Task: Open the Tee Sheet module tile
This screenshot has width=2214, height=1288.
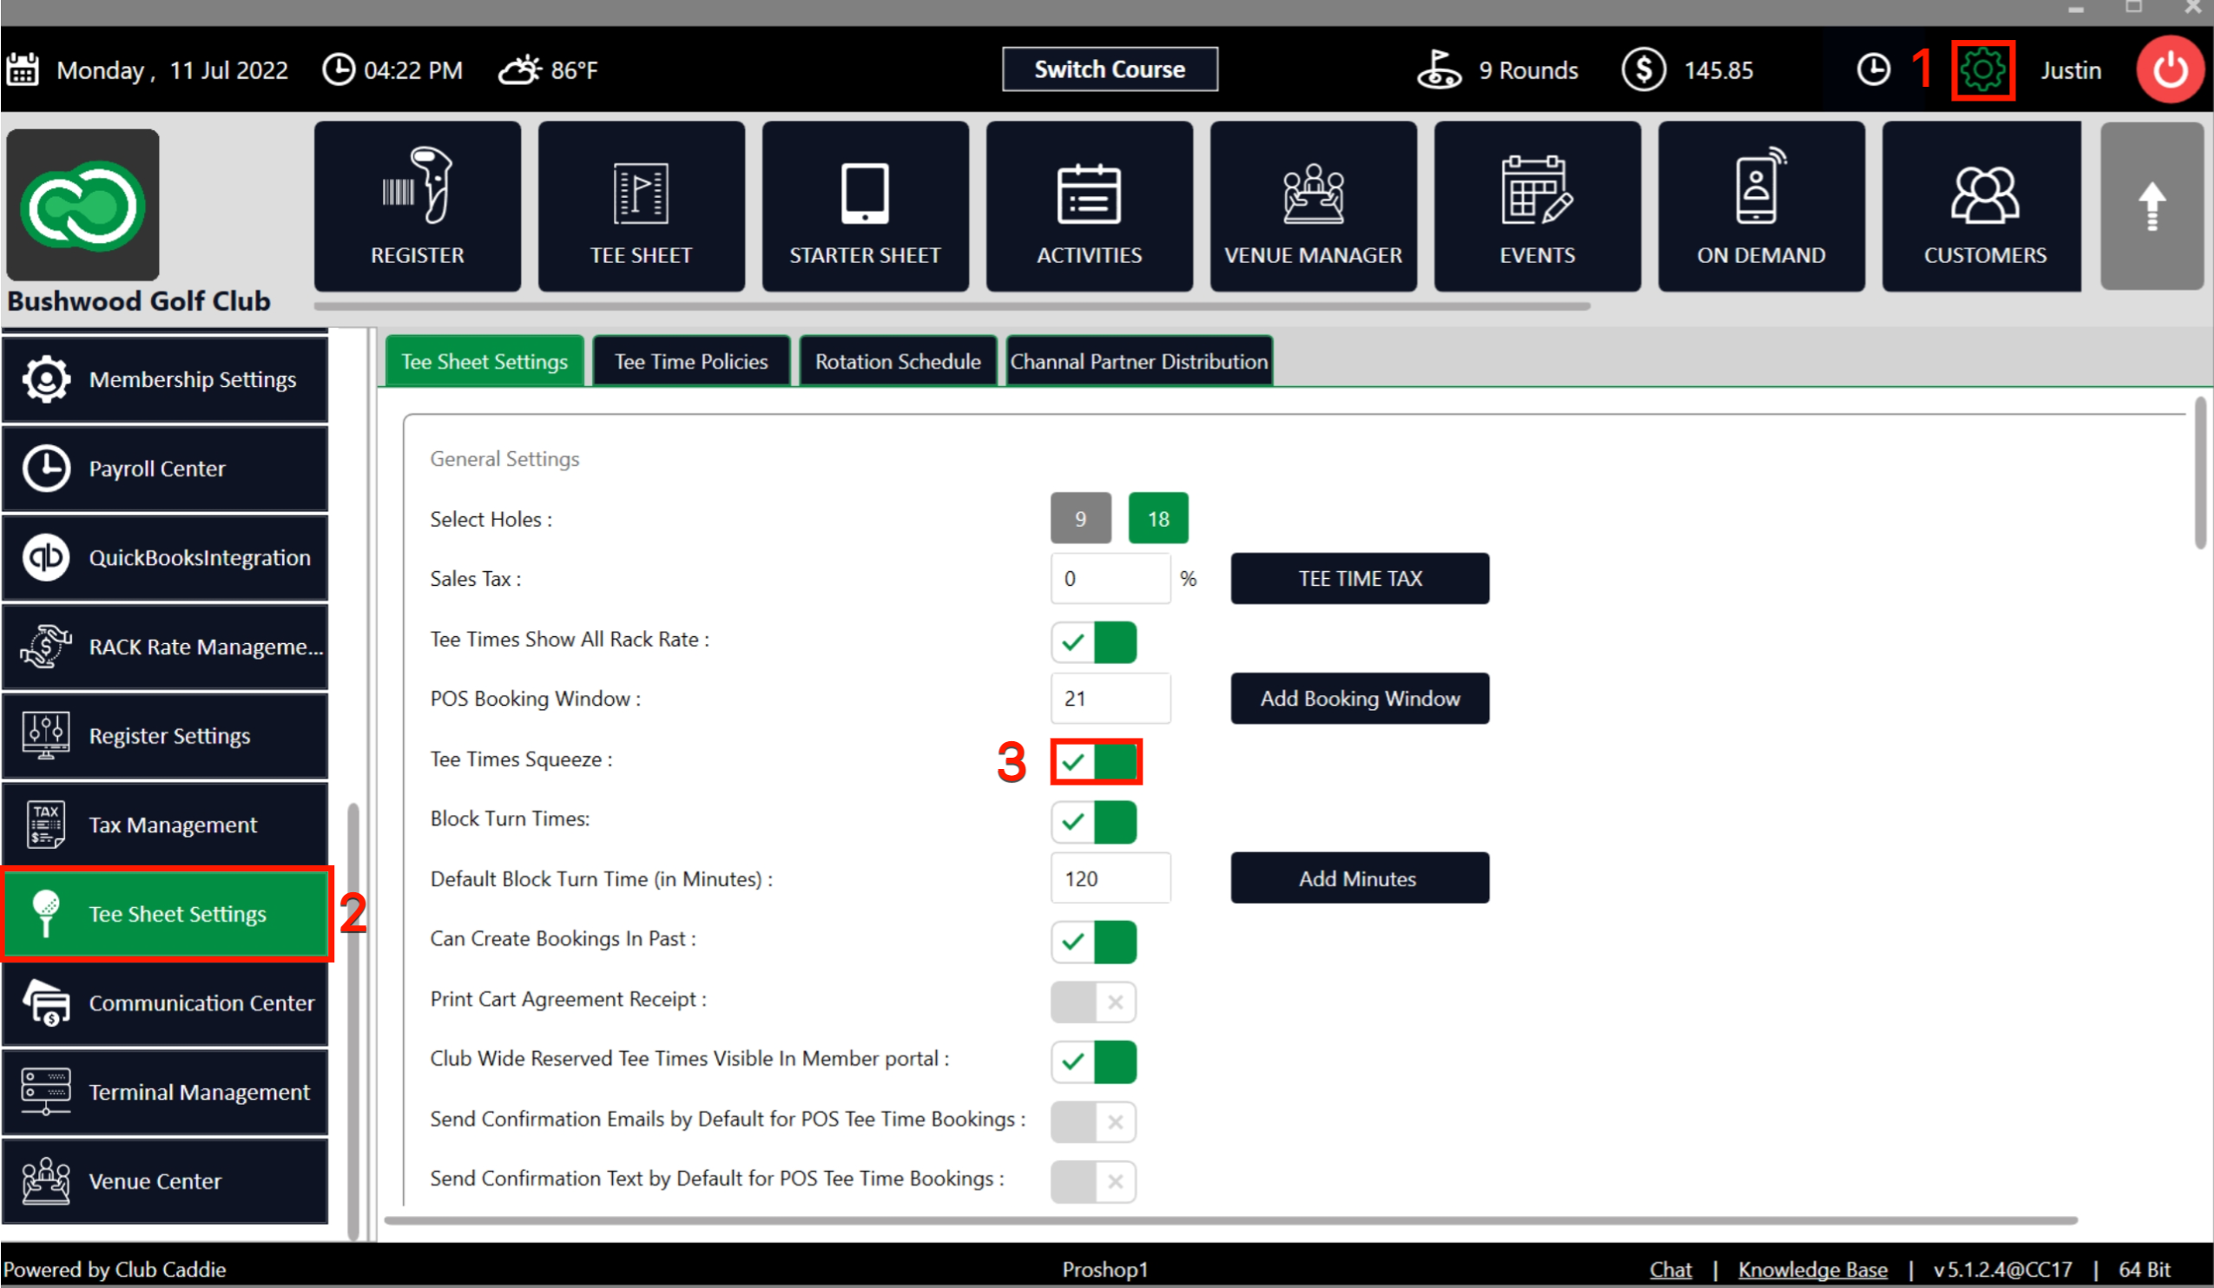Action: pos(642,207)
